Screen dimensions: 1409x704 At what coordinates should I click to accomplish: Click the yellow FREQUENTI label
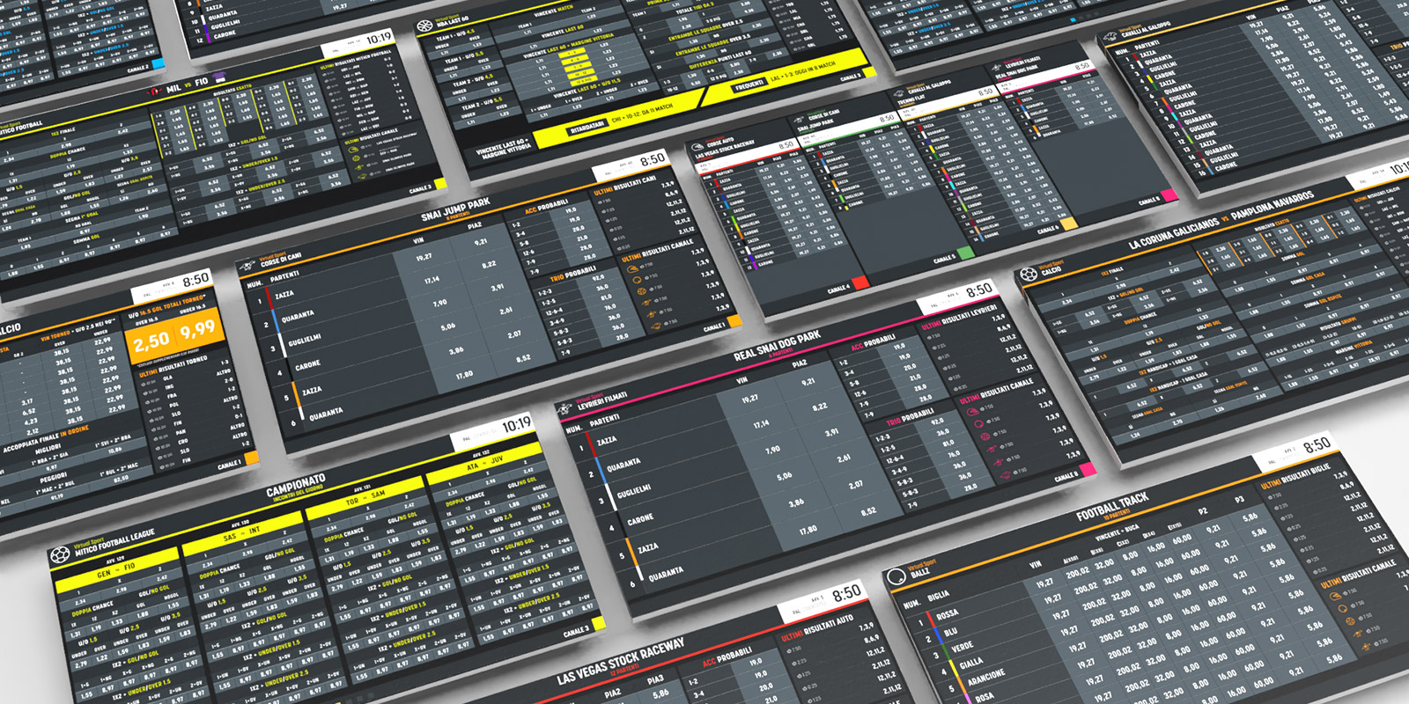pyautogui.click(x=749, y=87)
